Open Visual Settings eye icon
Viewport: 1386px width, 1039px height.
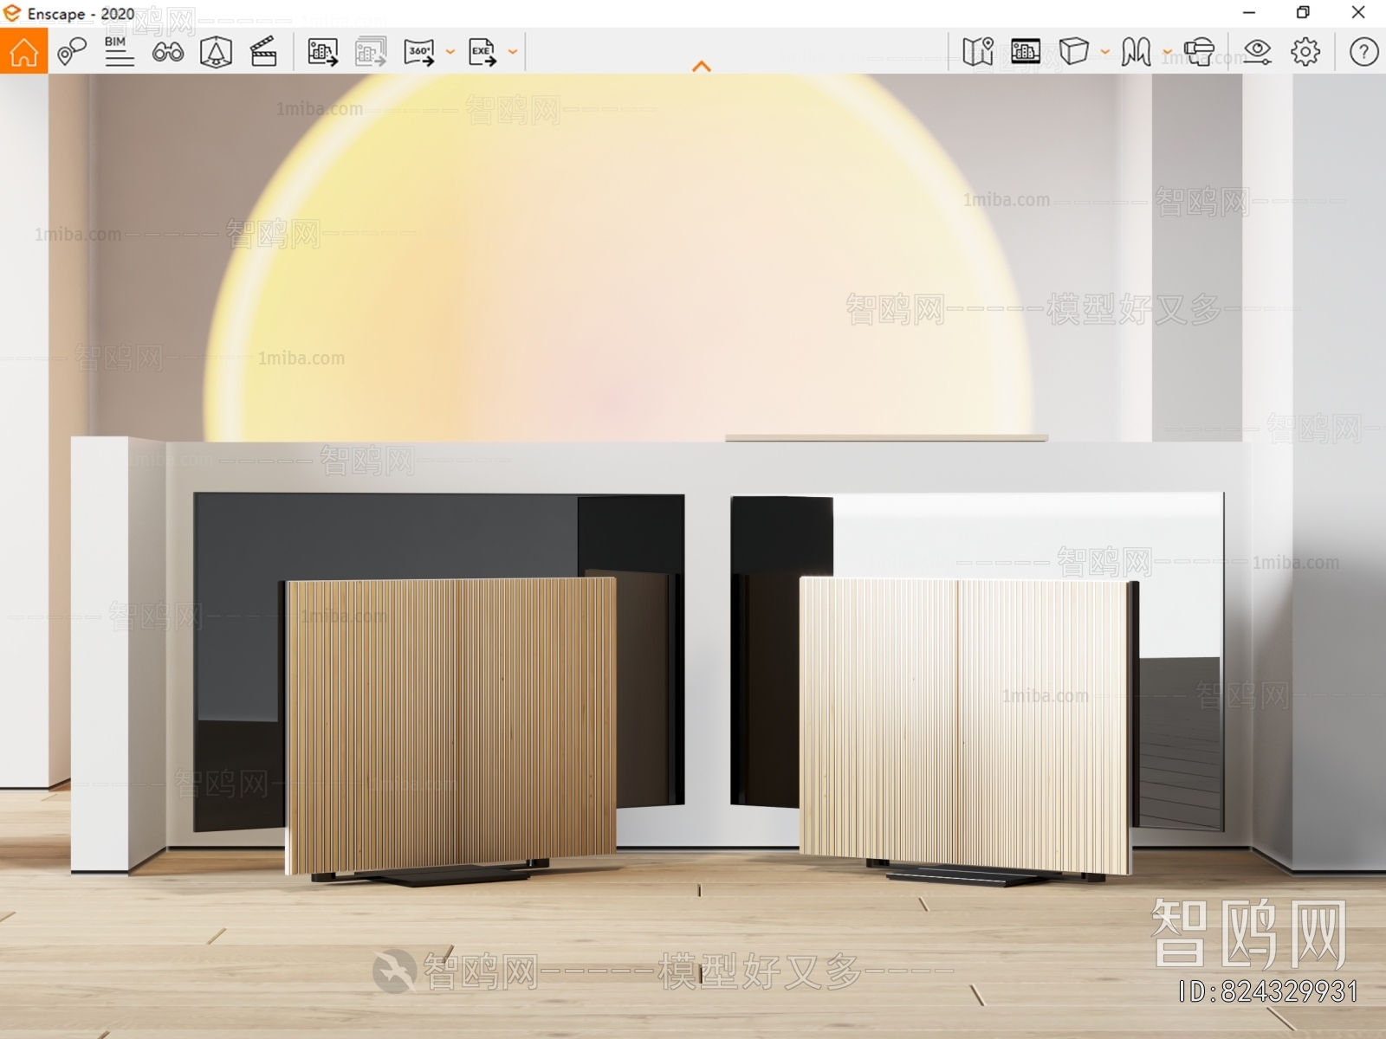(1257, 52)
